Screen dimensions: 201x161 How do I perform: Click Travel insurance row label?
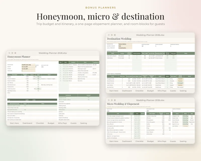[11, 89]
